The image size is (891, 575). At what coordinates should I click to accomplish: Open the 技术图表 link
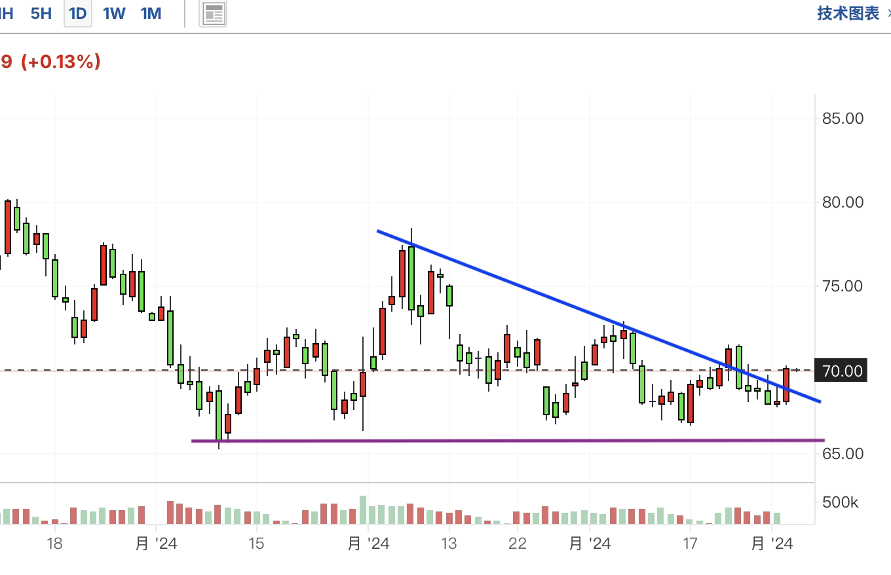point(848,13)
